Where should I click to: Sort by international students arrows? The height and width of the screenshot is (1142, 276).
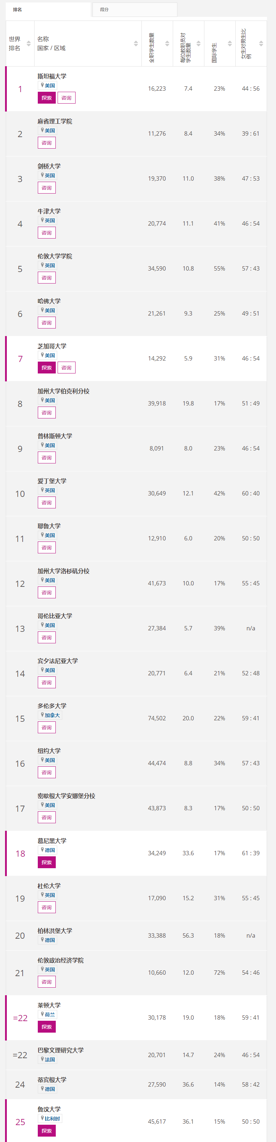tap(230, 44)
